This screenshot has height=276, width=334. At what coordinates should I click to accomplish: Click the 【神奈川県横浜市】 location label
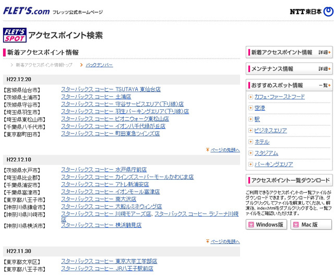[25, 226]
